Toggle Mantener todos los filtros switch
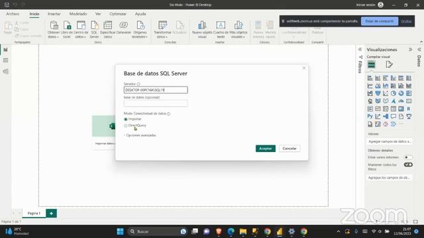Viewport: 424px width, 238px height. (408, 165)
